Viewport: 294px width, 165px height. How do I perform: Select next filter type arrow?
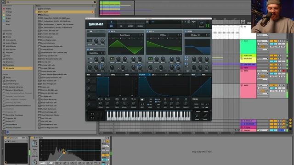point(209,35)
